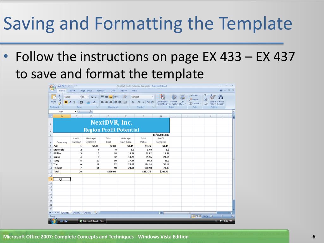Align text right
Screen dimensions: 324x243
coord(110,102)
